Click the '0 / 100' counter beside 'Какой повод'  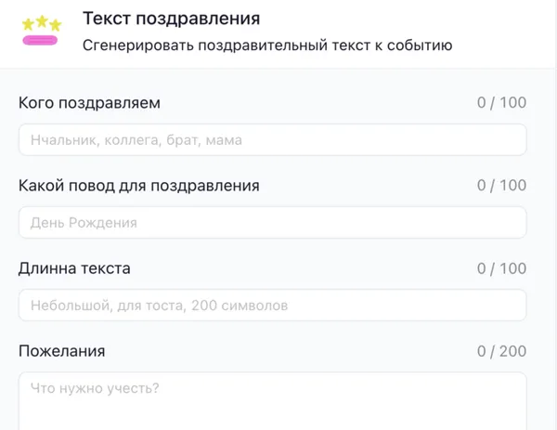point(501,186)
